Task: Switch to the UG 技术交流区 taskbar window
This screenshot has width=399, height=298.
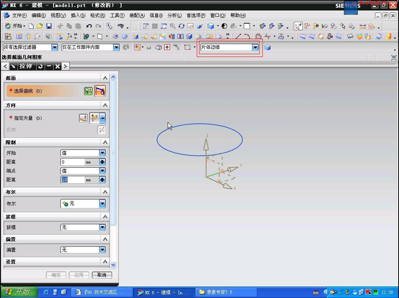Action: coord(102,292)
